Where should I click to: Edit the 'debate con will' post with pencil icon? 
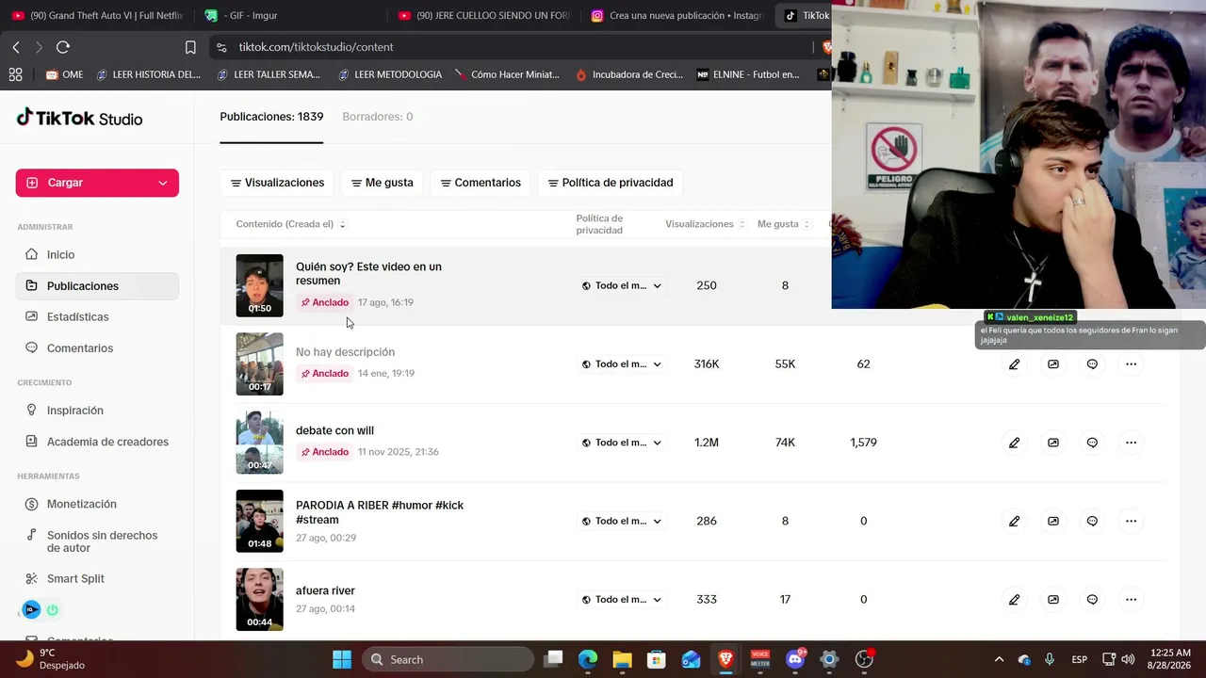tap(1014, 443)
